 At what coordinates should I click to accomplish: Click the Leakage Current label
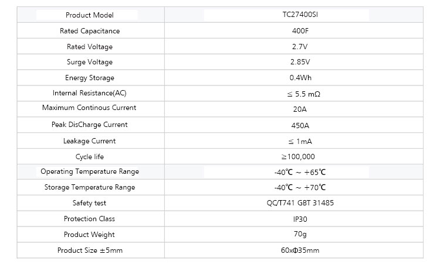(x=90, y=141)
